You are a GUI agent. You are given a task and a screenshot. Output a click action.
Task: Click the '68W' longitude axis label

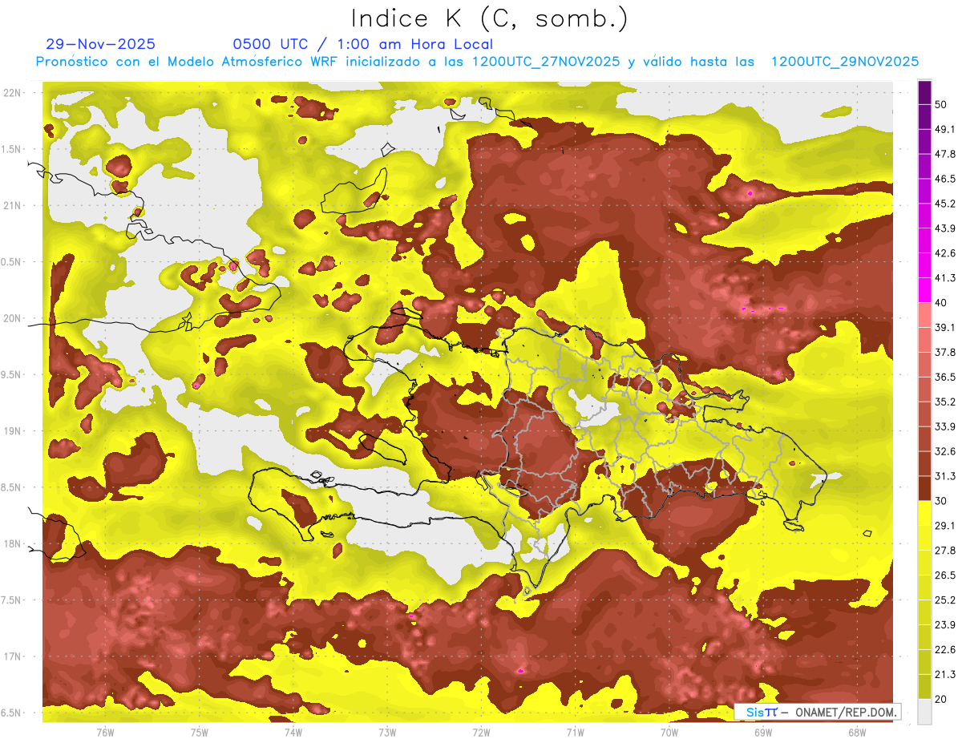pos(857,732)
